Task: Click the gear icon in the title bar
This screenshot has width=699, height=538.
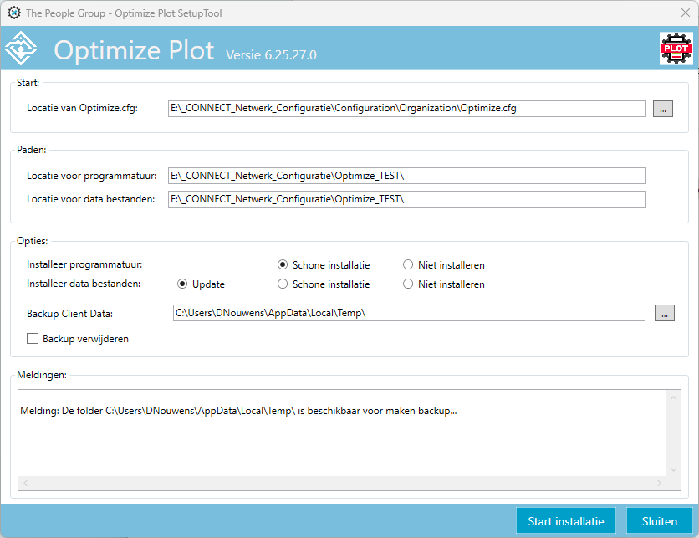Action: [14, 13]
